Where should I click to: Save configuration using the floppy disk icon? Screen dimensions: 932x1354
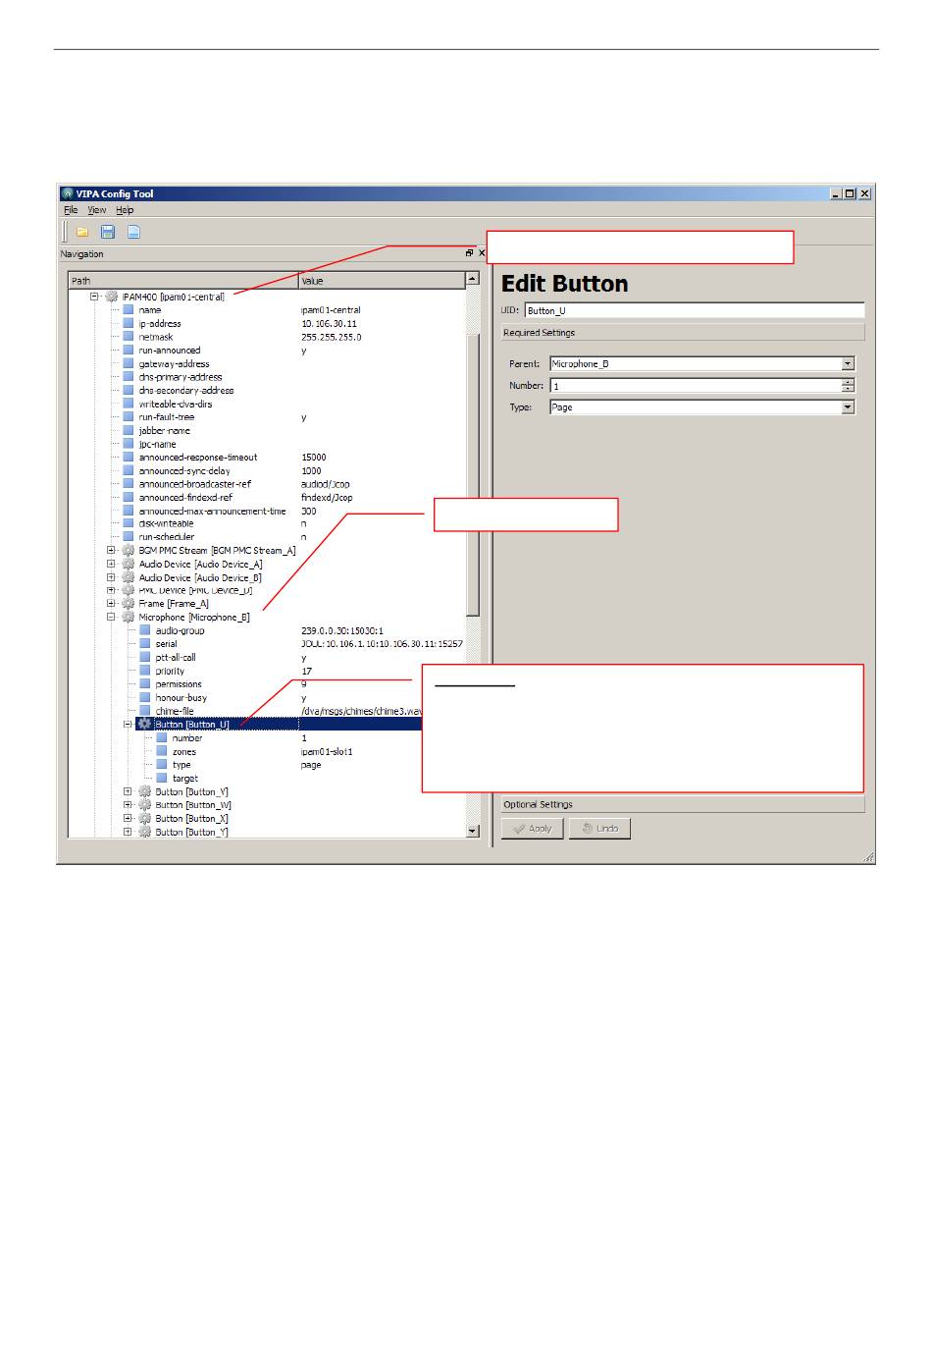108,232
